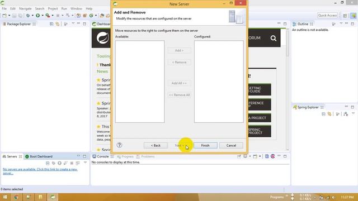Image resolution: width=358 pixels, height=201 pixels.
Task: Click the green G Spring toolbar icon
Action: pos(91,16)
